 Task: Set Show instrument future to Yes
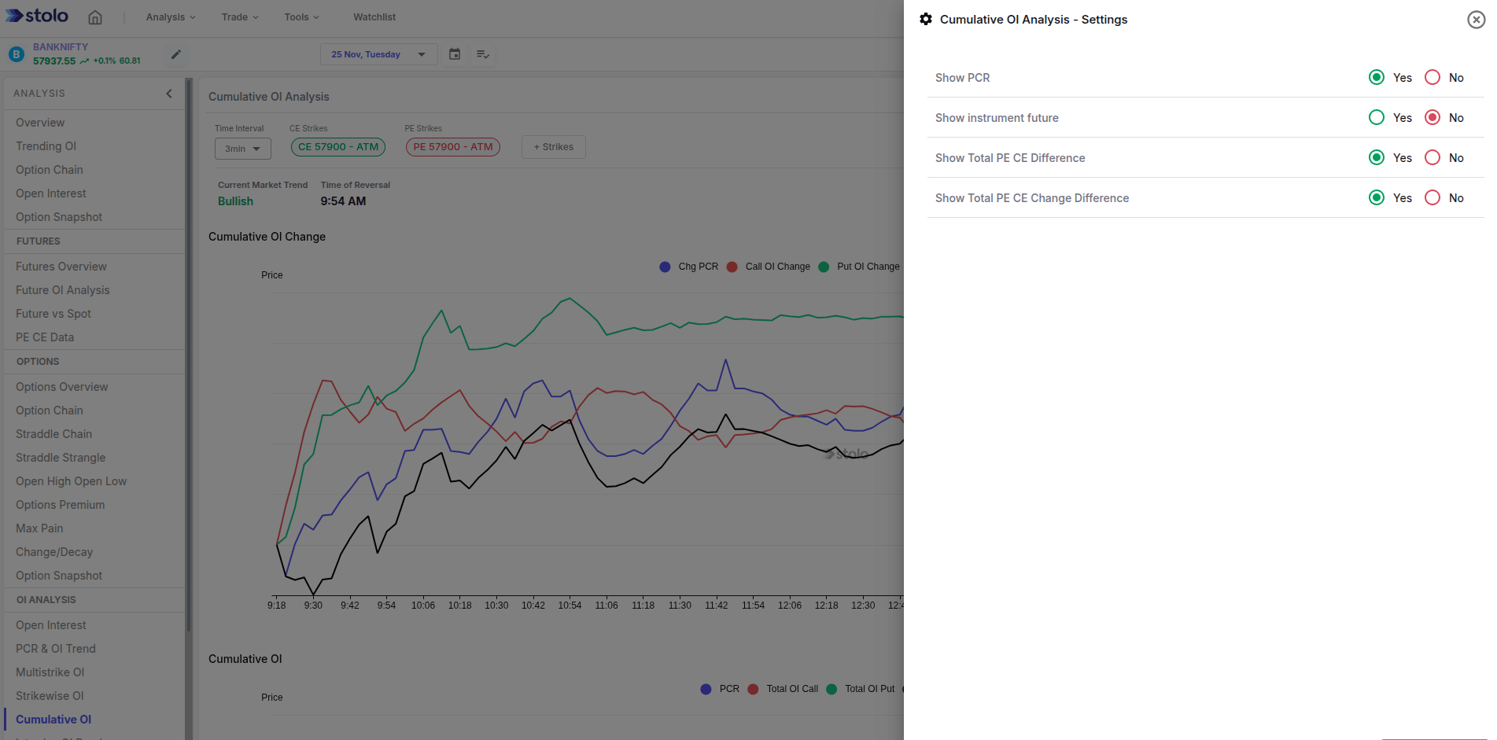pyautogui.click(x=1376, y=117)
